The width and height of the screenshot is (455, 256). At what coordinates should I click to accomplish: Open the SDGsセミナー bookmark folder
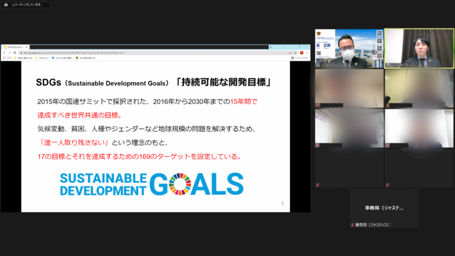coord(42,58)
